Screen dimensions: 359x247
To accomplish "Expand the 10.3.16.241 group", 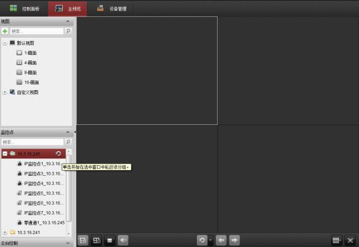I will coord(5,232).
